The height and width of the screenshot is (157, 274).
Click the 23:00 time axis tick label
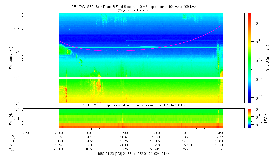coord(59,133)
